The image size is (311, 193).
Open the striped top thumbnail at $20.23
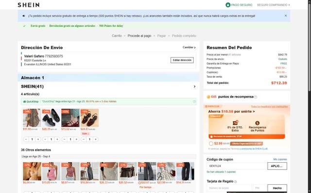tap(109, 172)
